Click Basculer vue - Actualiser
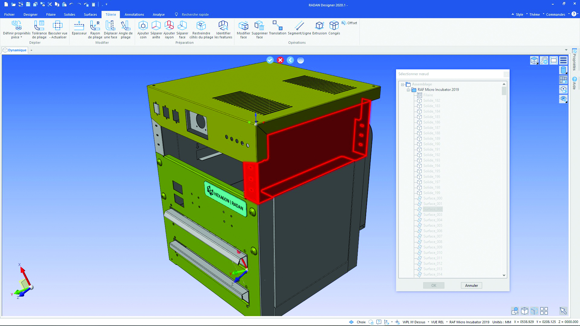580x326 pixels. (58, 29)
